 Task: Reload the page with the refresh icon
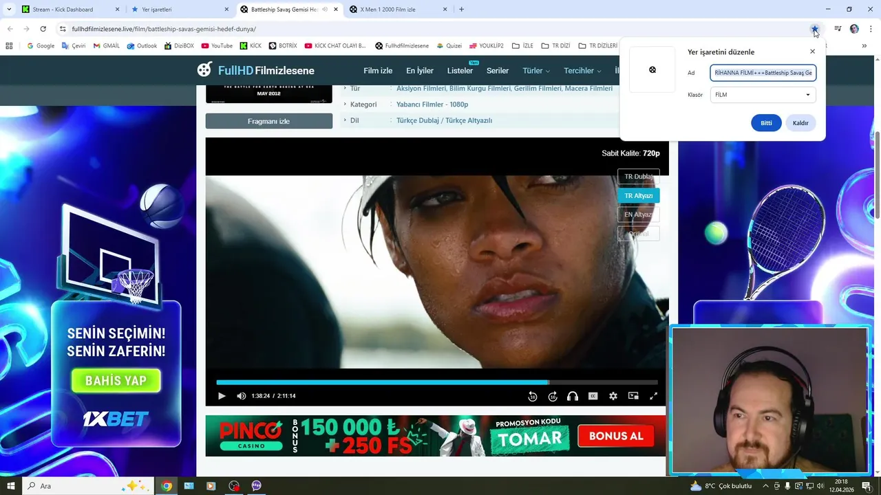(x=43, y=29)
